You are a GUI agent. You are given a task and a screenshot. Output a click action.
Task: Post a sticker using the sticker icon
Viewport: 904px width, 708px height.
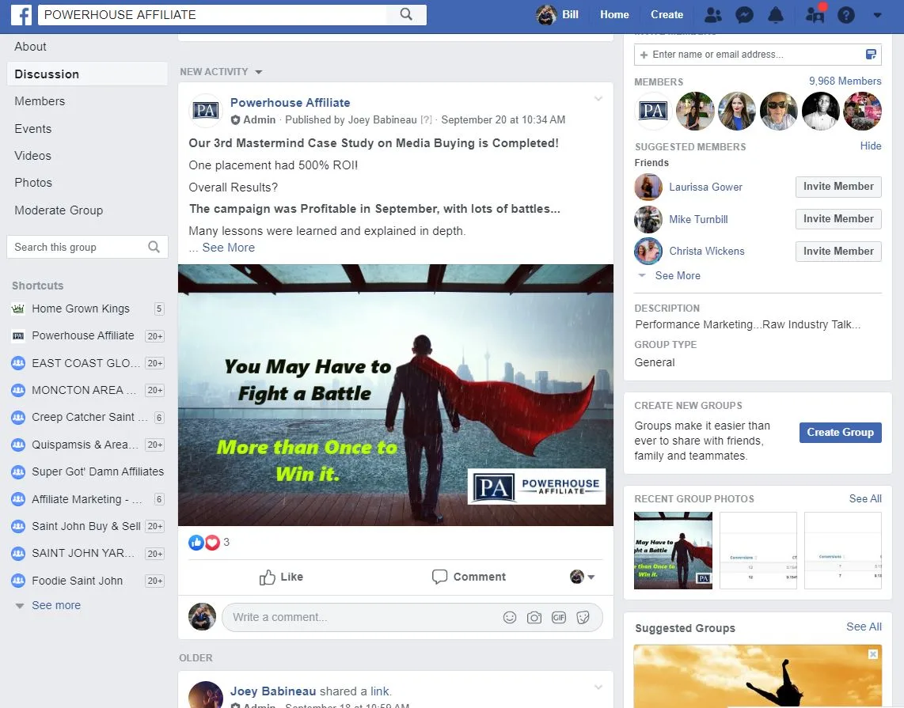point(583,618)
